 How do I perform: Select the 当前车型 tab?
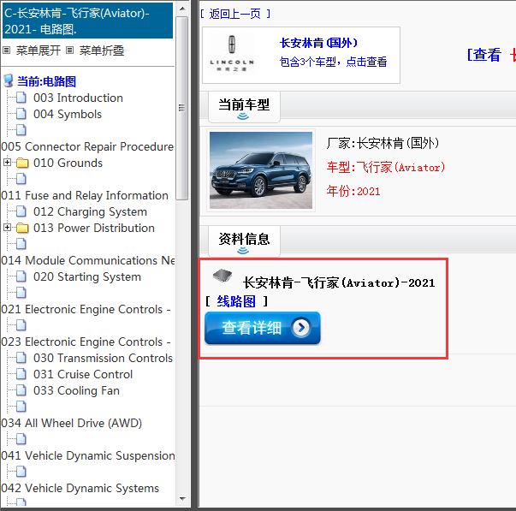click(x=244, y=105)
